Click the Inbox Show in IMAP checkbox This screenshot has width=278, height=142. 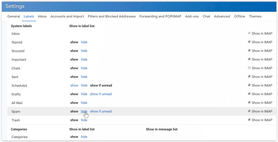[x=249, y=33]
